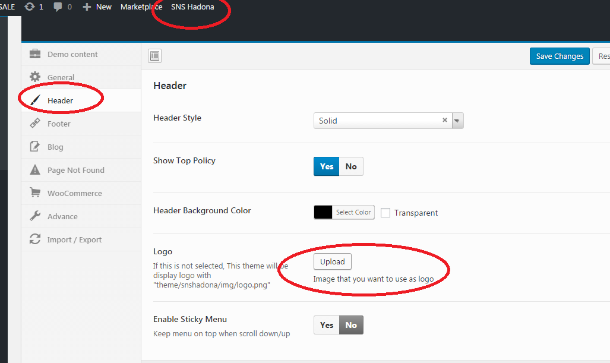Image resolution: width=610 pixels, height=363 pixels.
Task: Click the black header background color swatch
Action: pyautogui.click(x=323, y=212)
